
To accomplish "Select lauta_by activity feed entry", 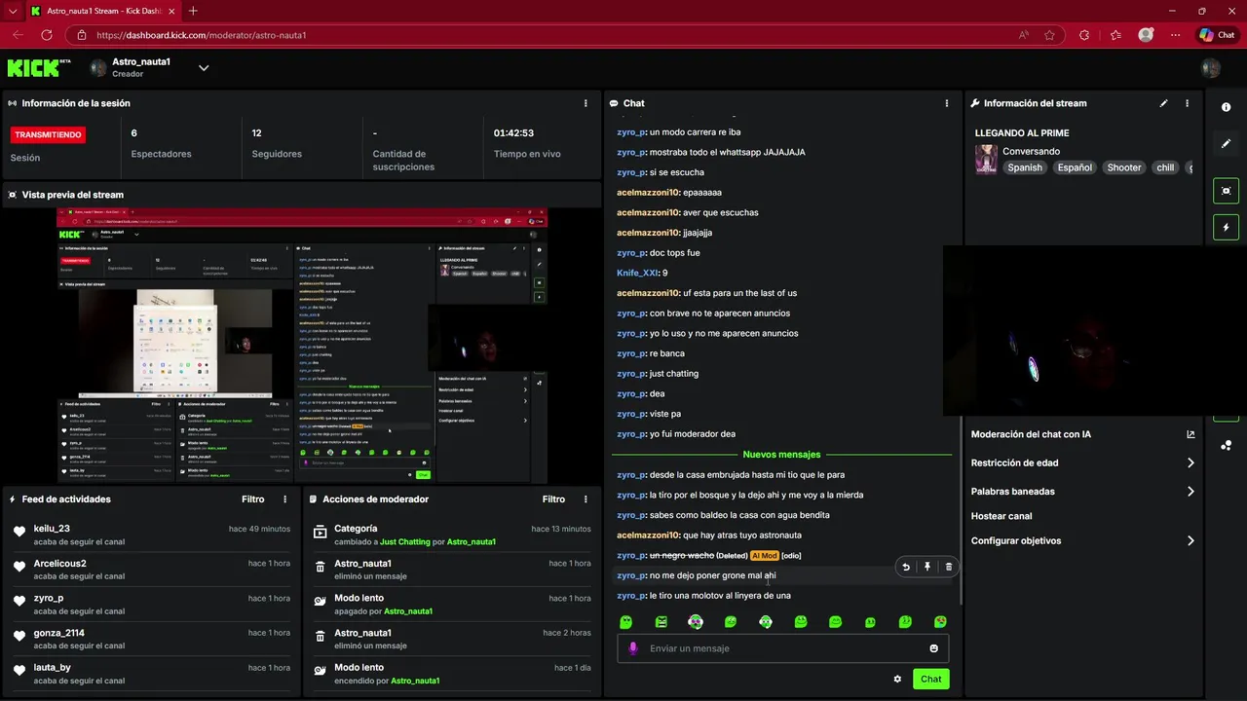I will pos(151,674).
